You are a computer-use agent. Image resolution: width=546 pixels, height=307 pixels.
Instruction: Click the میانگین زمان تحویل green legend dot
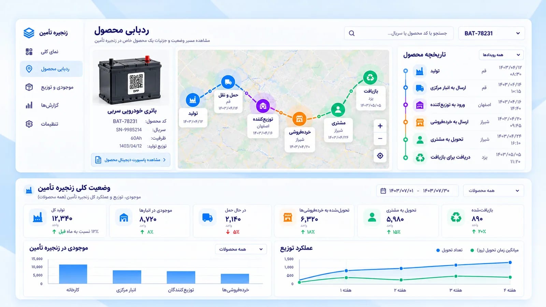point(472,250)
